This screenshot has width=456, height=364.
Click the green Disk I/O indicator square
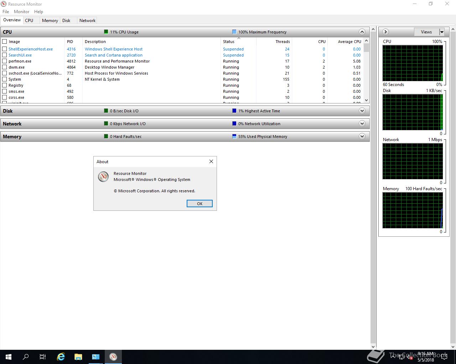pyautogui.click(x=106, y=111)
